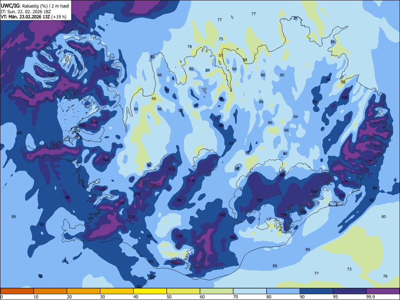The height and width of the screenshot is (300, 400).
Task: Select the sky blue 80–90 legend swatch
Action: coord(283,291)
